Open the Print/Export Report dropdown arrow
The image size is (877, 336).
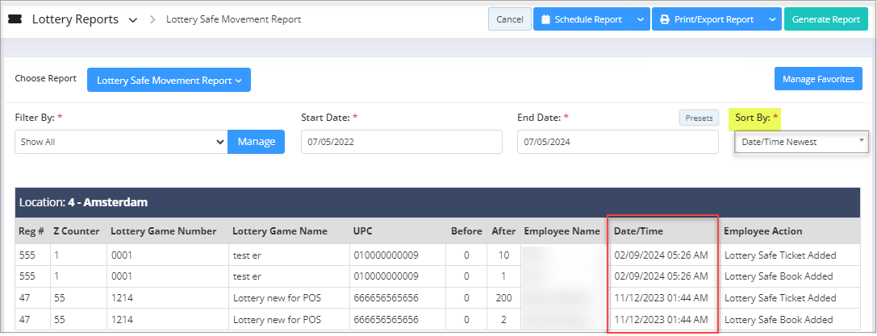point(771,19)
